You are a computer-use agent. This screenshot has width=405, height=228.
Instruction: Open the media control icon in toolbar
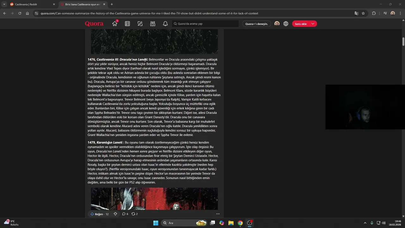[x=385, y=13]
